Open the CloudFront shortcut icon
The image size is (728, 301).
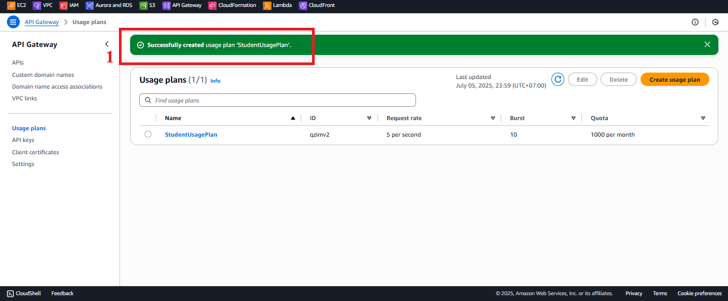click(303, 5)
